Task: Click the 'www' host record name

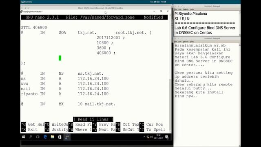Action: point(24,84)
